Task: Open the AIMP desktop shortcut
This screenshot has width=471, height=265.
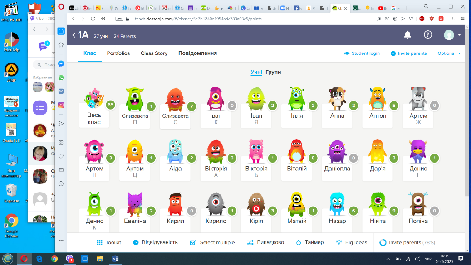Action: click(11, 72)
